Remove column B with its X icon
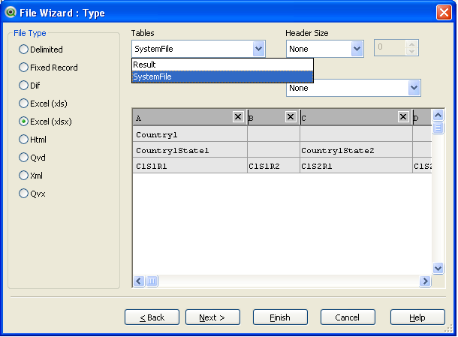 [x=291, y=117]
